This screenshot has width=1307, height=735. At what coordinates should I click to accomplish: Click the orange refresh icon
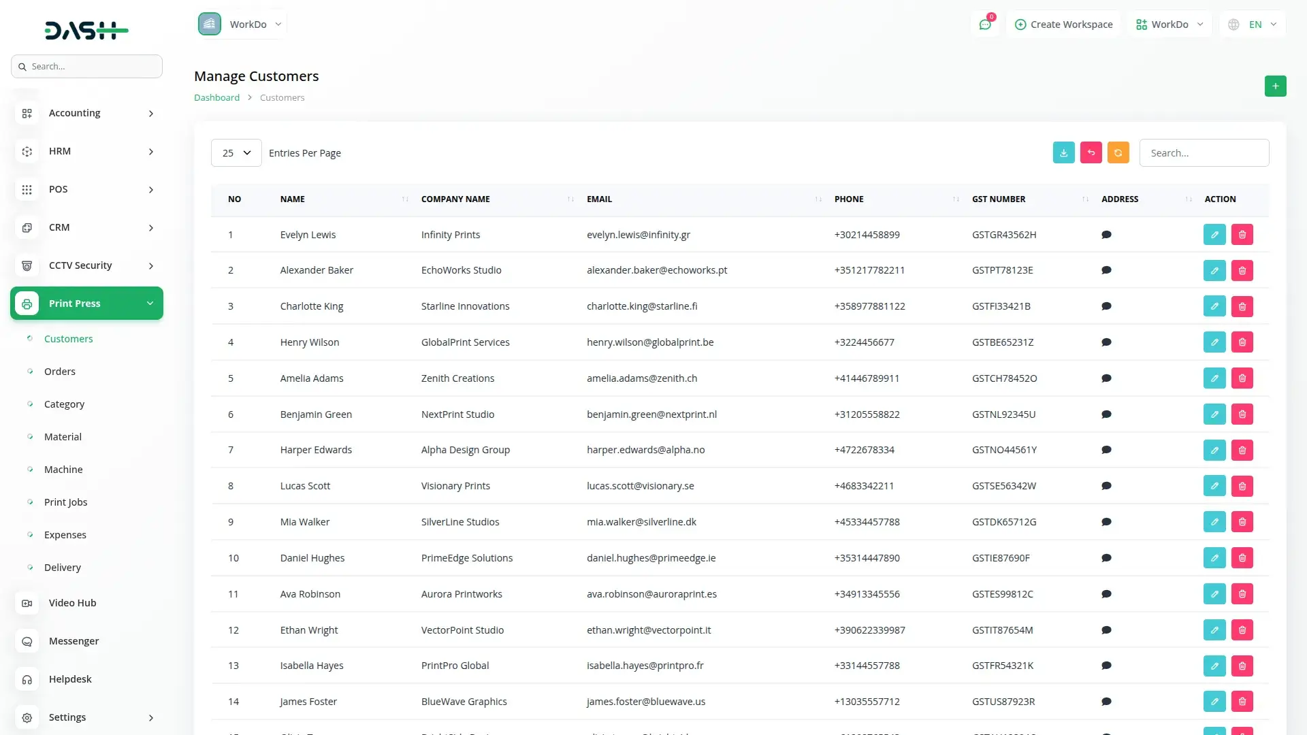click(1118, 153)
